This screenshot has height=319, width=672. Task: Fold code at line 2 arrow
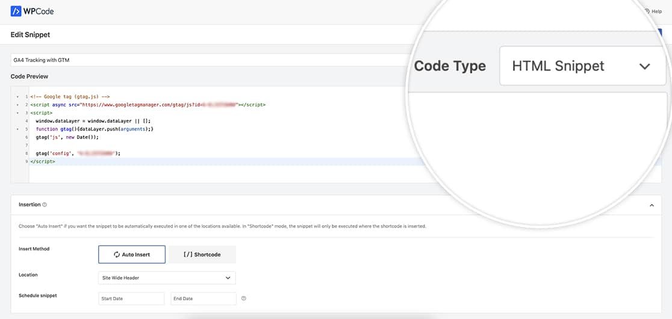click(17, 105)
